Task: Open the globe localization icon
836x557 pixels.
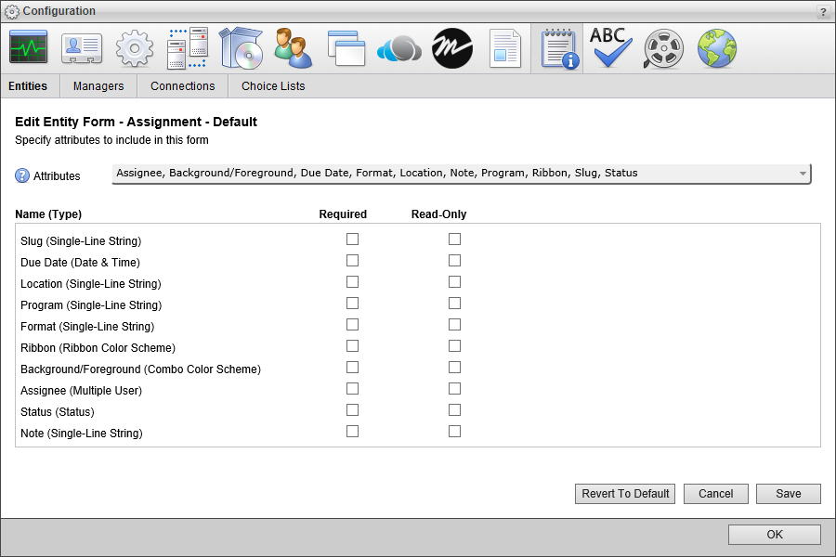Action: (x=715, y=47)
